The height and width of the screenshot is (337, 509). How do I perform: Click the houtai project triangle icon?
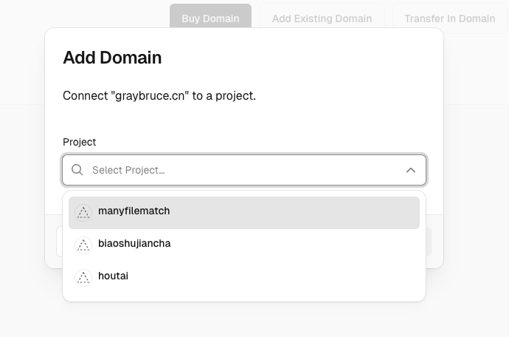83,277
